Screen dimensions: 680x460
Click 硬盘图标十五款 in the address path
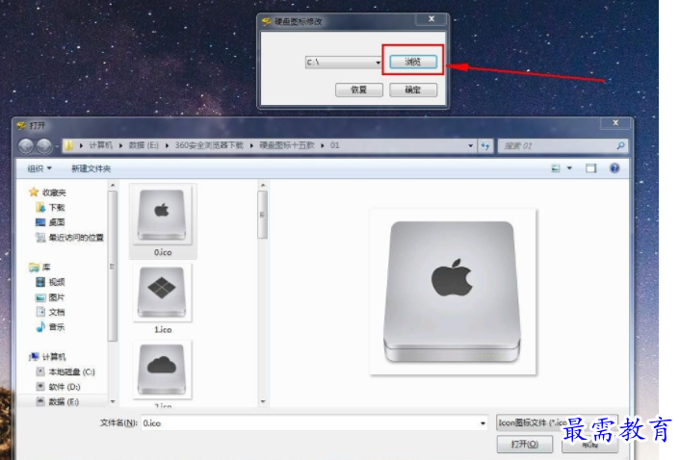[287, 145]
